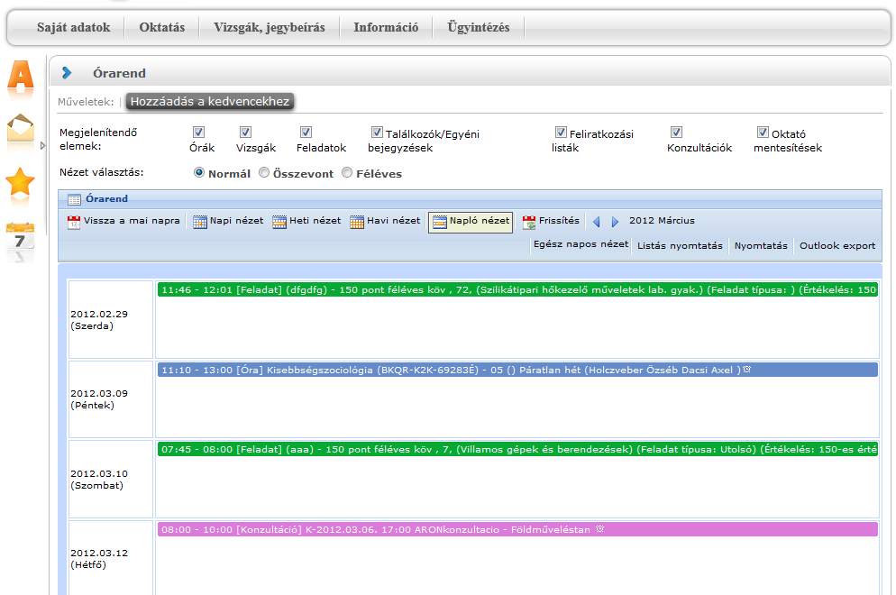Click the 2012.02.29 (Szerda) date cell
Screen dimensions: 896x595
[111, 319]
